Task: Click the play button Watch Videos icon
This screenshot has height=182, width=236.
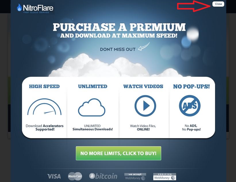Action: pos(145,106)
